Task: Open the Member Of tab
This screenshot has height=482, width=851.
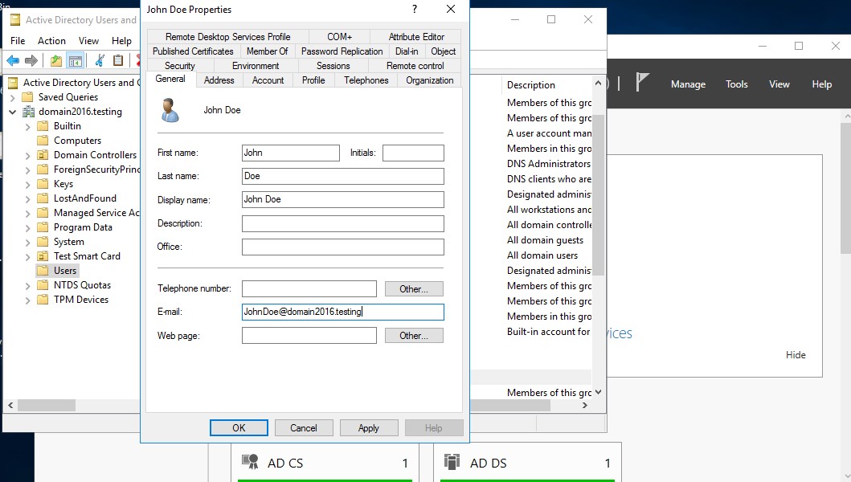Action: 267,51
